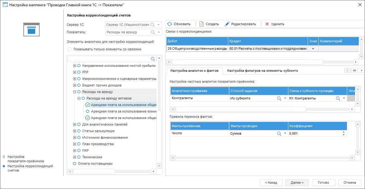
Task: Collapse the Расходы на аренду tree node
Action: (74, 92)
